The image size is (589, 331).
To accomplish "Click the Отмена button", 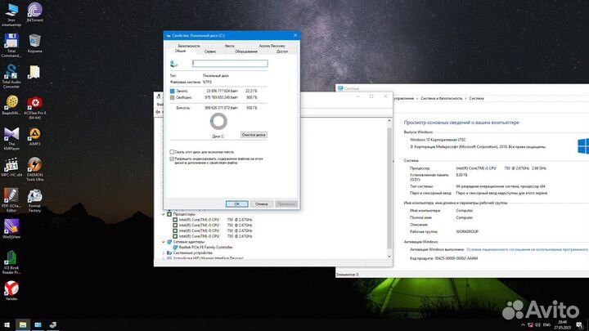I will point(262,204).
